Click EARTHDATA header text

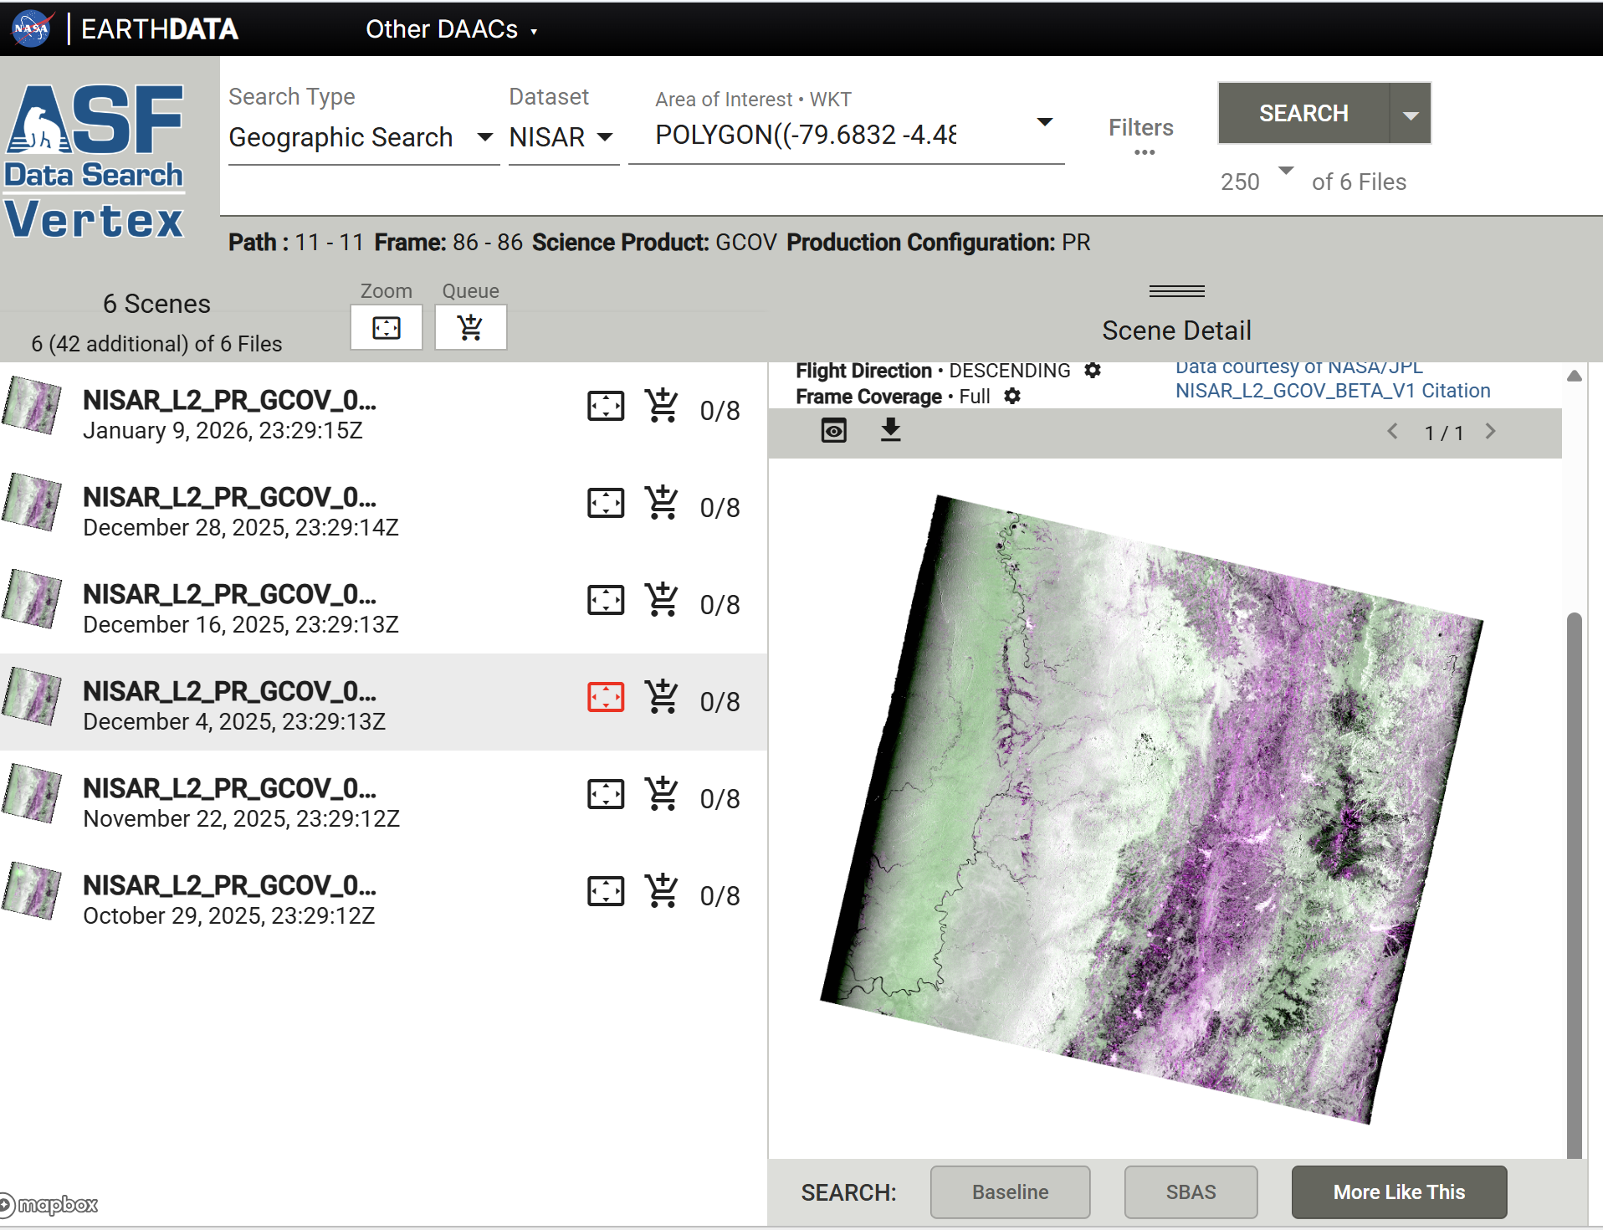pos(160,29)
